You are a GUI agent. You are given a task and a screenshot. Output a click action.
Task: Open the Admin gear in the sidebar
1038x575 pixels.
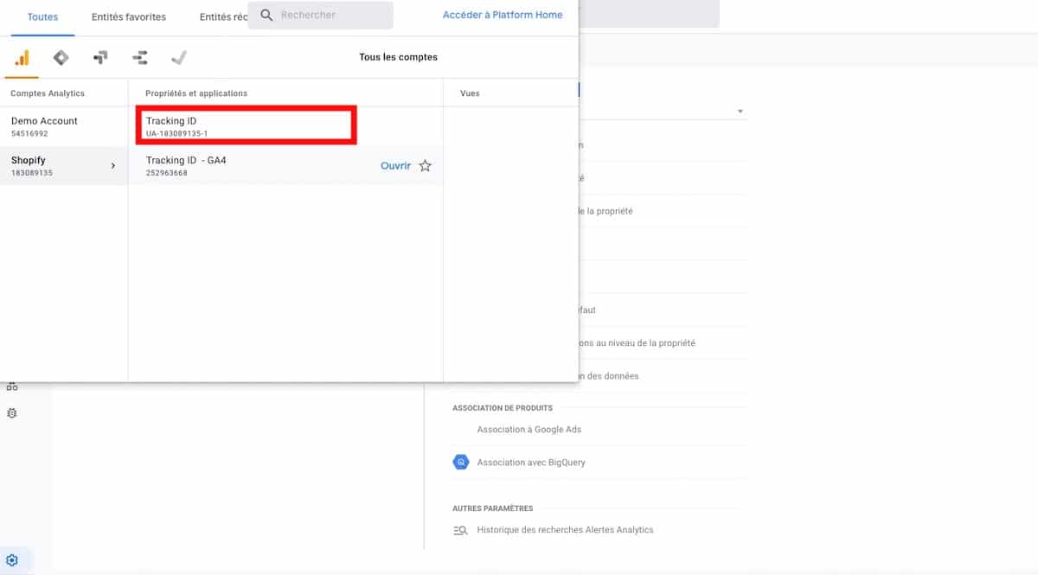click(12, 559)
